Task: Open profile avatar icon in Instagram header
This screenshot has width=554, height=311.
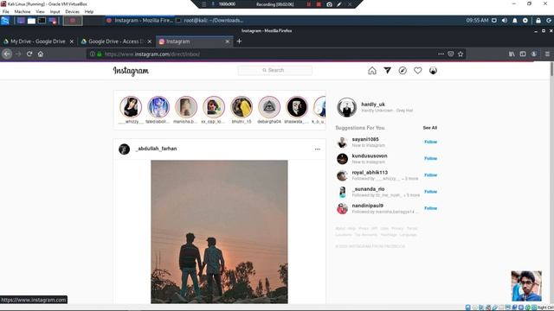Action: (x=433, y=71)
